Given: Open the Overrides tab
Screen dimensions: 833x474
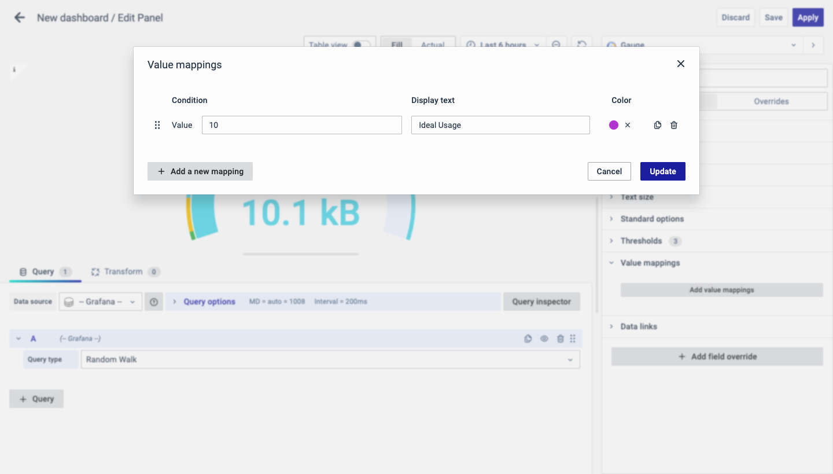Looking at the screenshot, I should (x=771, y=101).
